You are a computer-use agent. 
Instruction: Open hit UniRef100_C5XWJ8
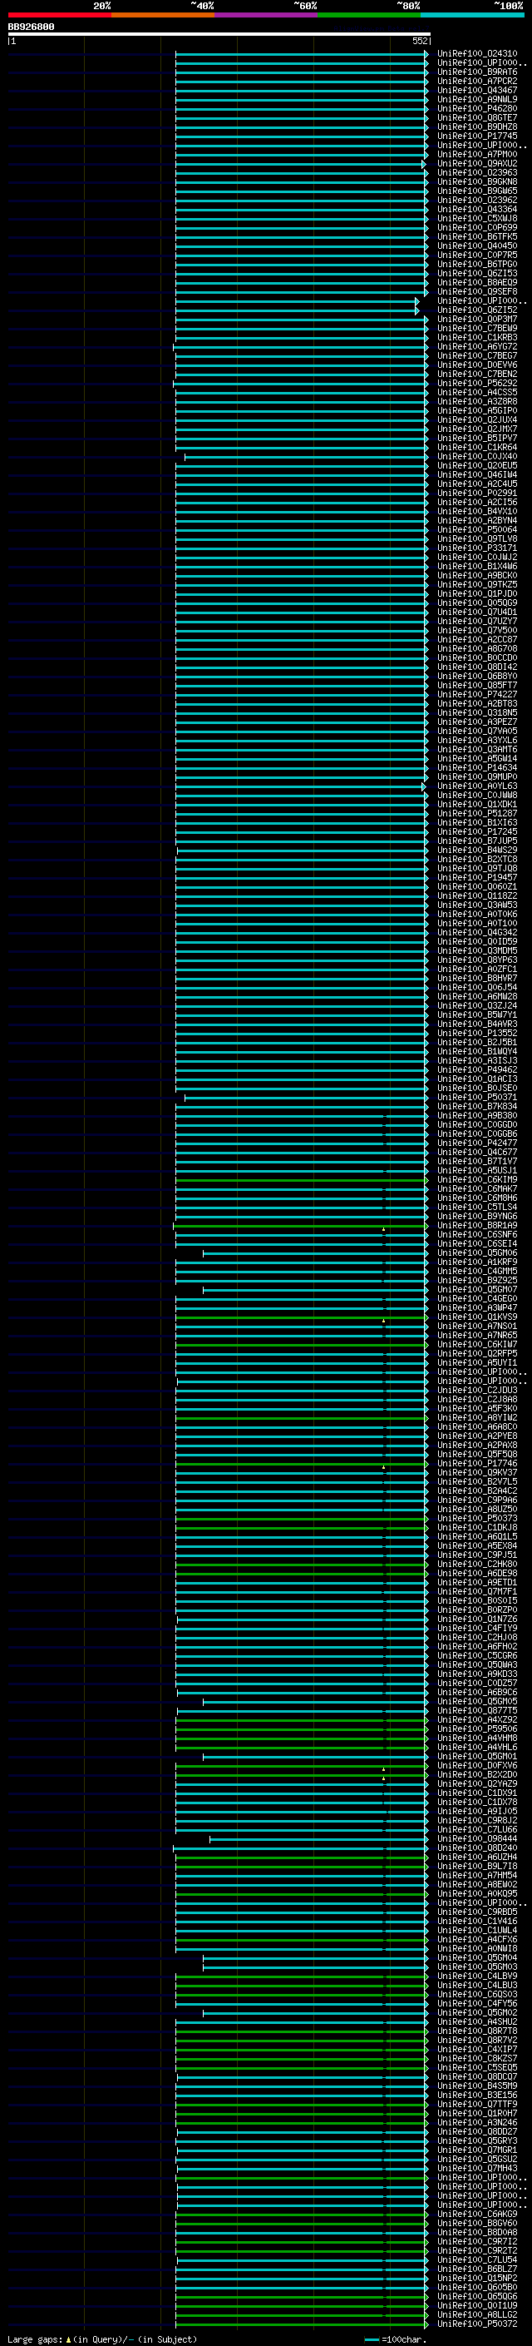pyautogui.click(x=477, y=219)
